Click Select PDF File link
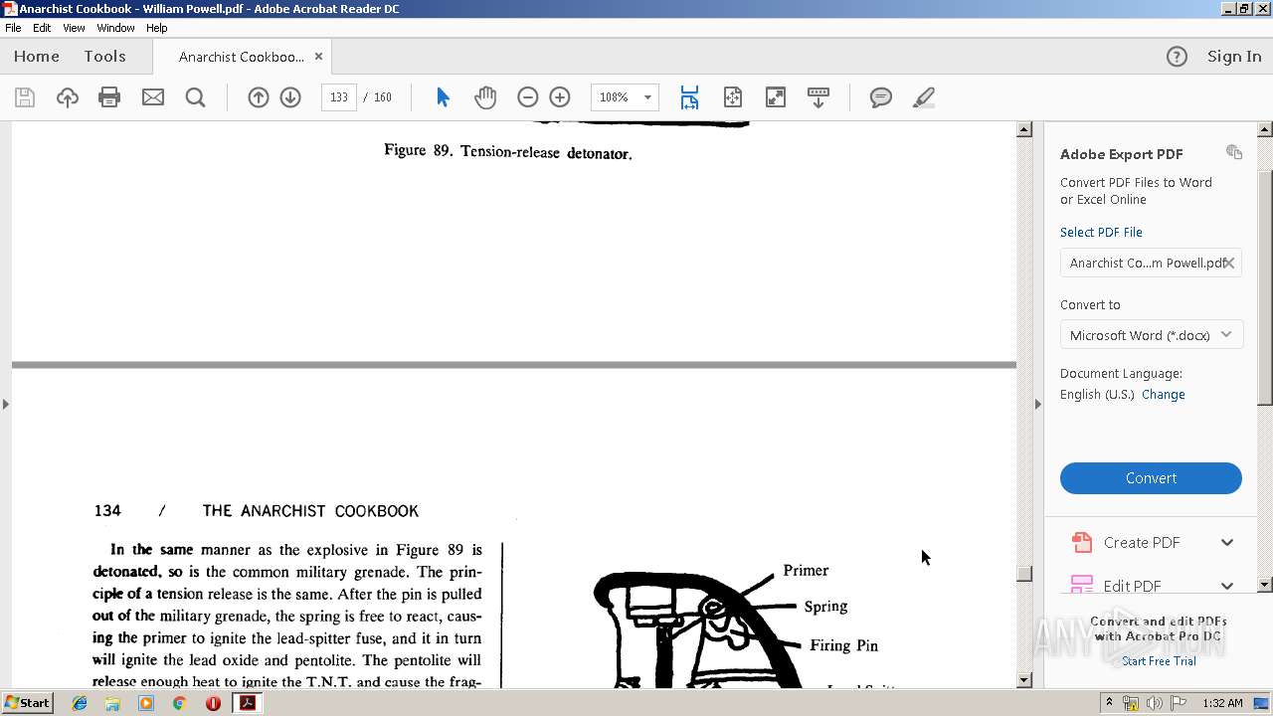 [x=1101, y=232]
